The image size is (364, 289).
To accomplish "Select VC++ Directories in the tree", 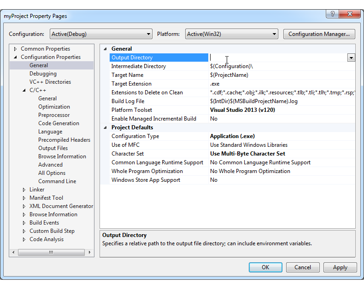I will [50, 82].
